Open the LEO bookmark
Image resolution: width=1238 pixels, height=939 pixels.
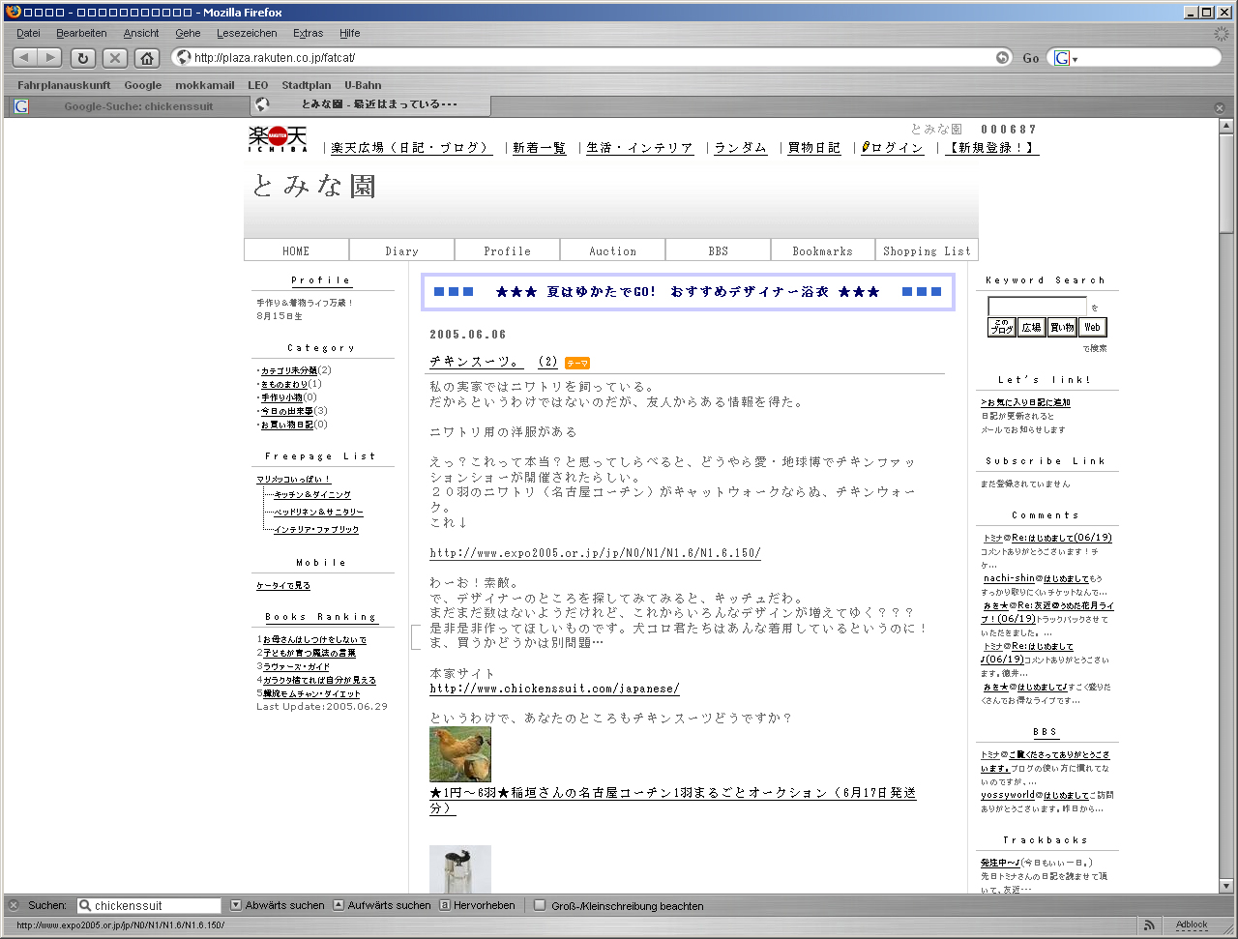(x=258, y=85)
